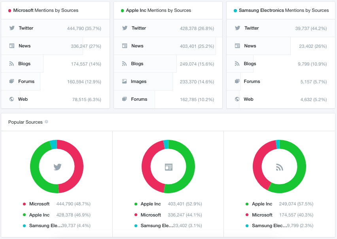
Task: Toggle Samsung Ele... legend entry under news donut
Action: click(154, 226)
